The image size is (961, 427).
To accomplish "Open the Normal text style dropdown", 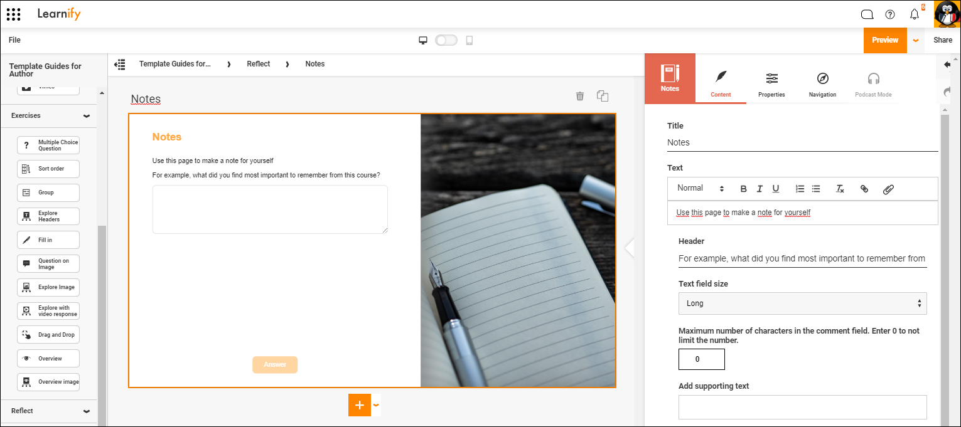I will click(701, 188).
